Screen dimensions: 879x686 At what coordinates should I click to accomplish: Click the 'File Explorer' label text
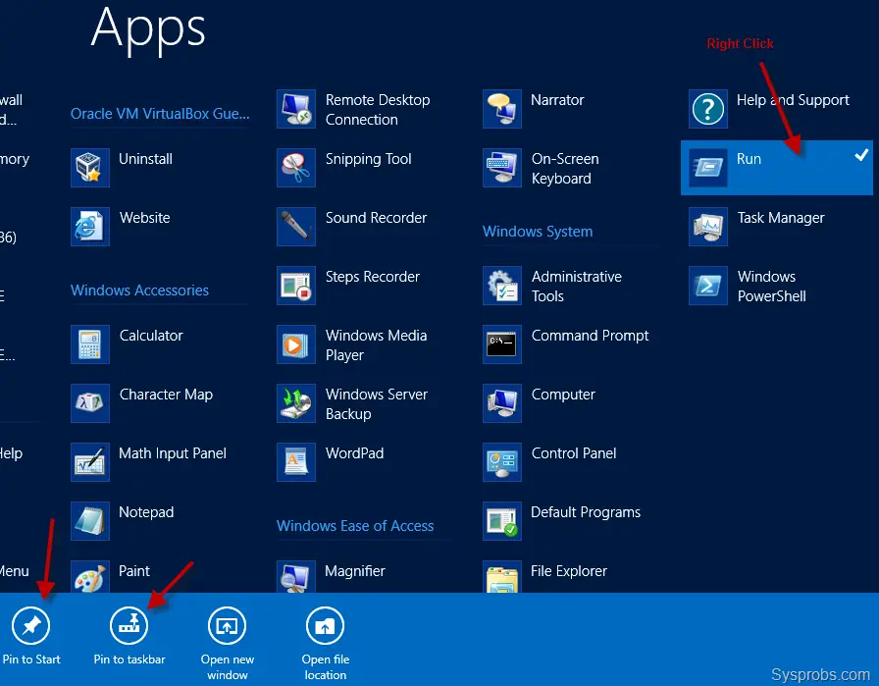pyautogui.click(x=568, y=571)
